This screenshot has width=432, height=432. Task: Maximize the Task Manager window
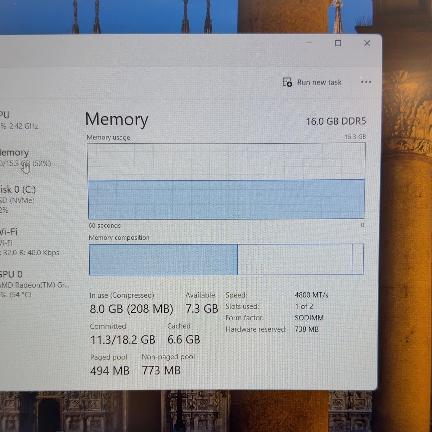coord(338,43)
